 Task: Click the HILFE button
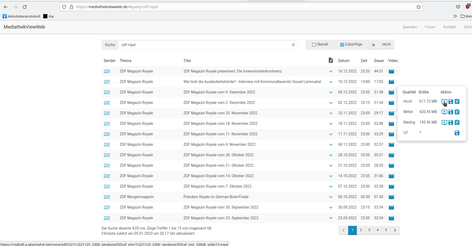point(386,44)
